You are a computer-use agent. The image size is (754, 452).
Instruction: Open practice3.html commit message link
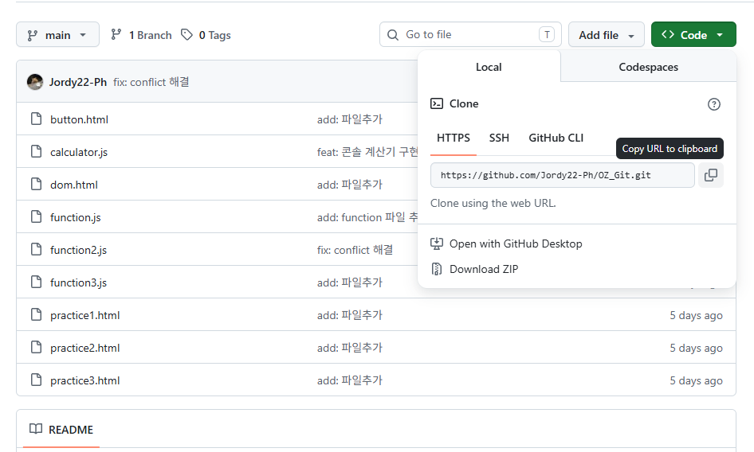[x=350, y=380]
